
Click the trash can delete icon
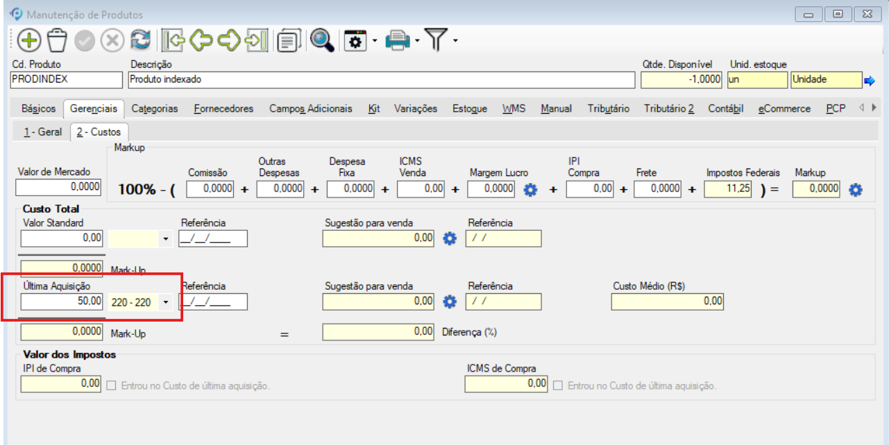tap(57, 41)
